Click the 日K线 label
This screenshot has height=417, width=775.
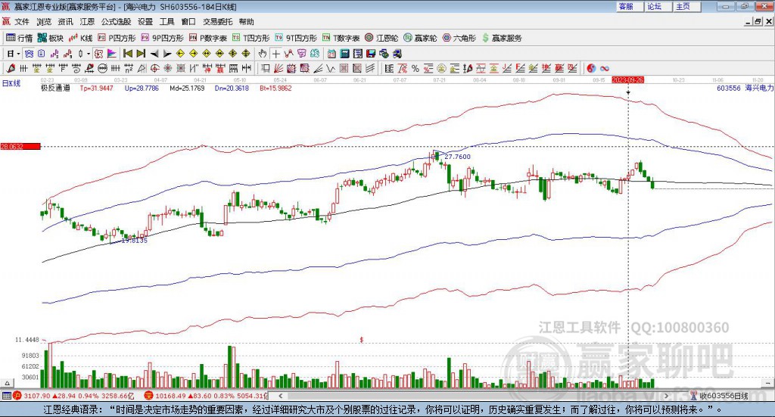click(x=11, y=83)
